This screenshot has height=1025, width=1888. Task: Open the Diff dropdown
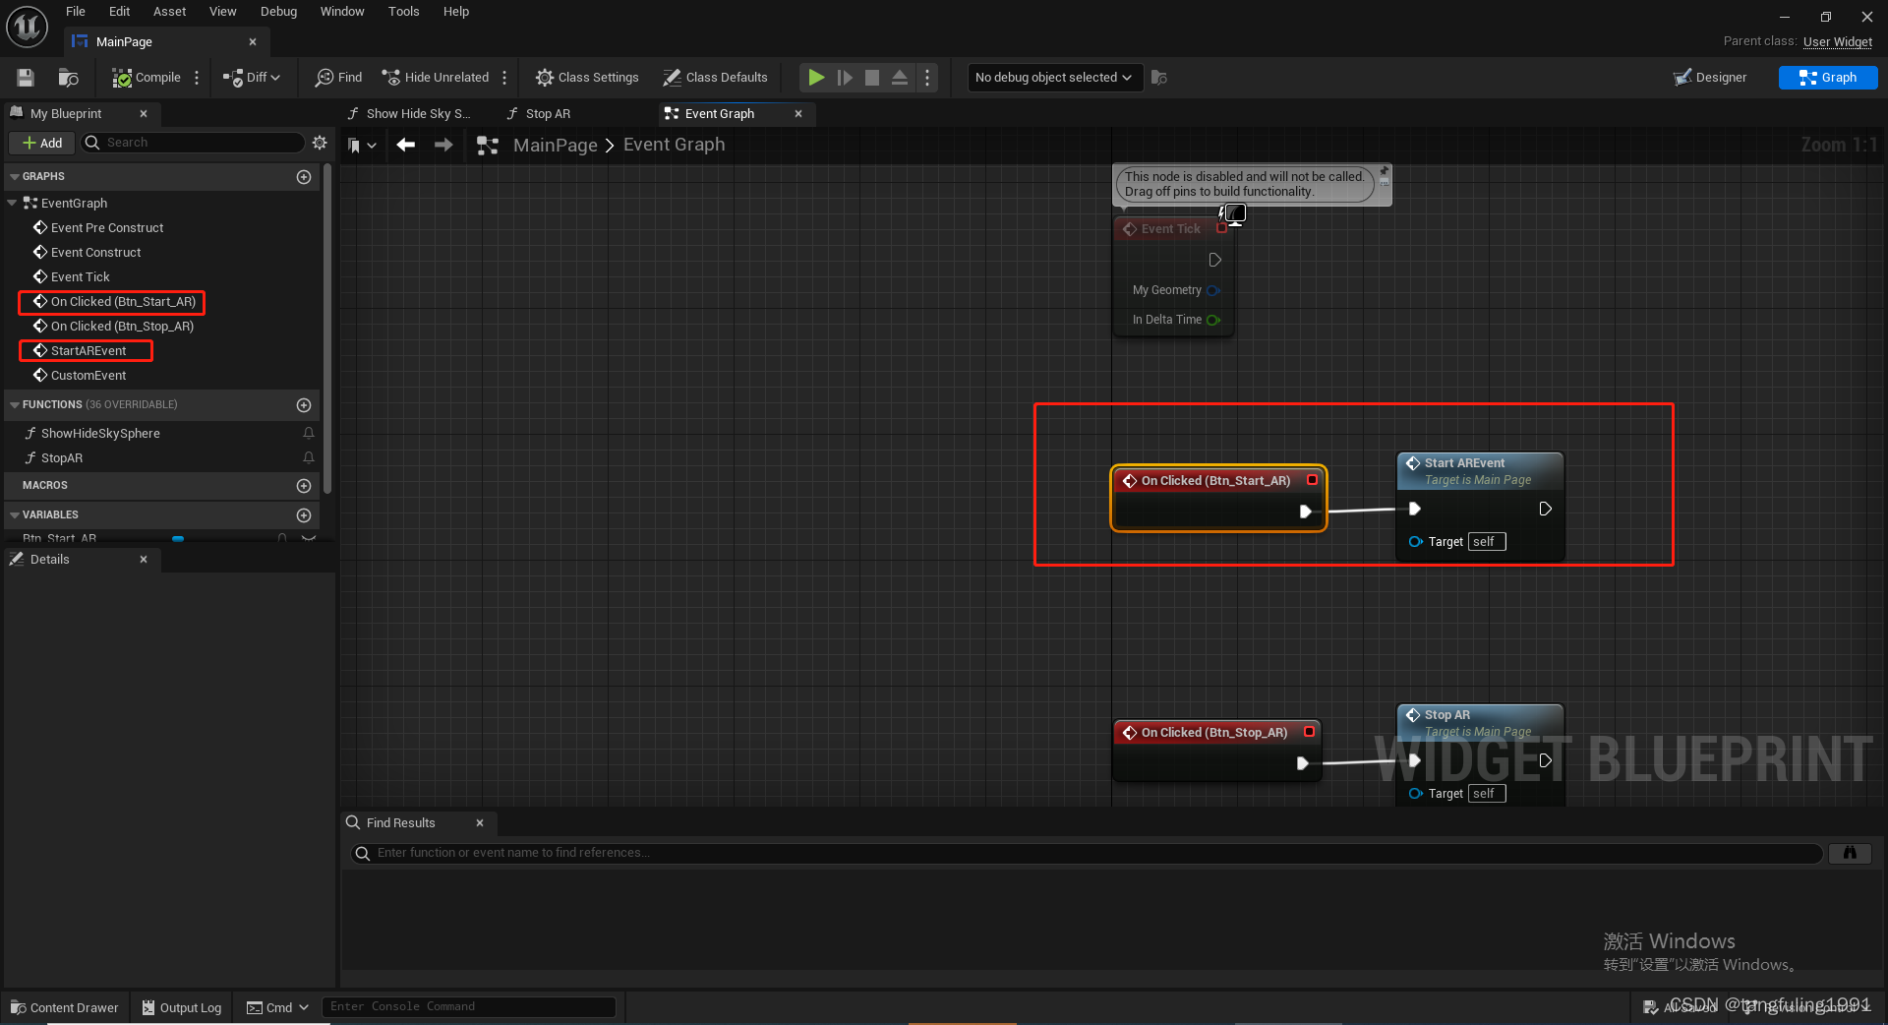tap(252, 78)
